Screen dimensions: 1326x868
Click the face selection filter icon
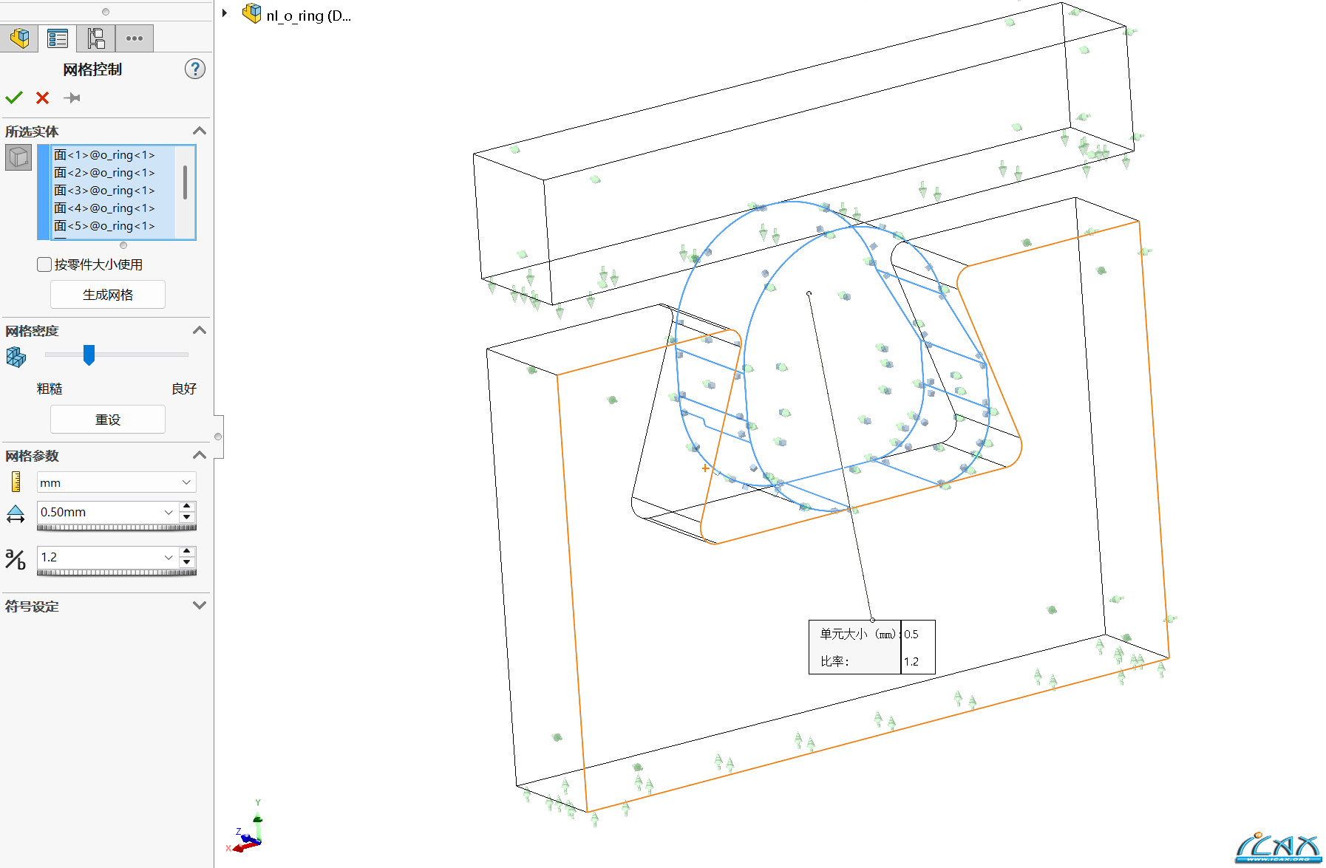(x=18, y=157)
